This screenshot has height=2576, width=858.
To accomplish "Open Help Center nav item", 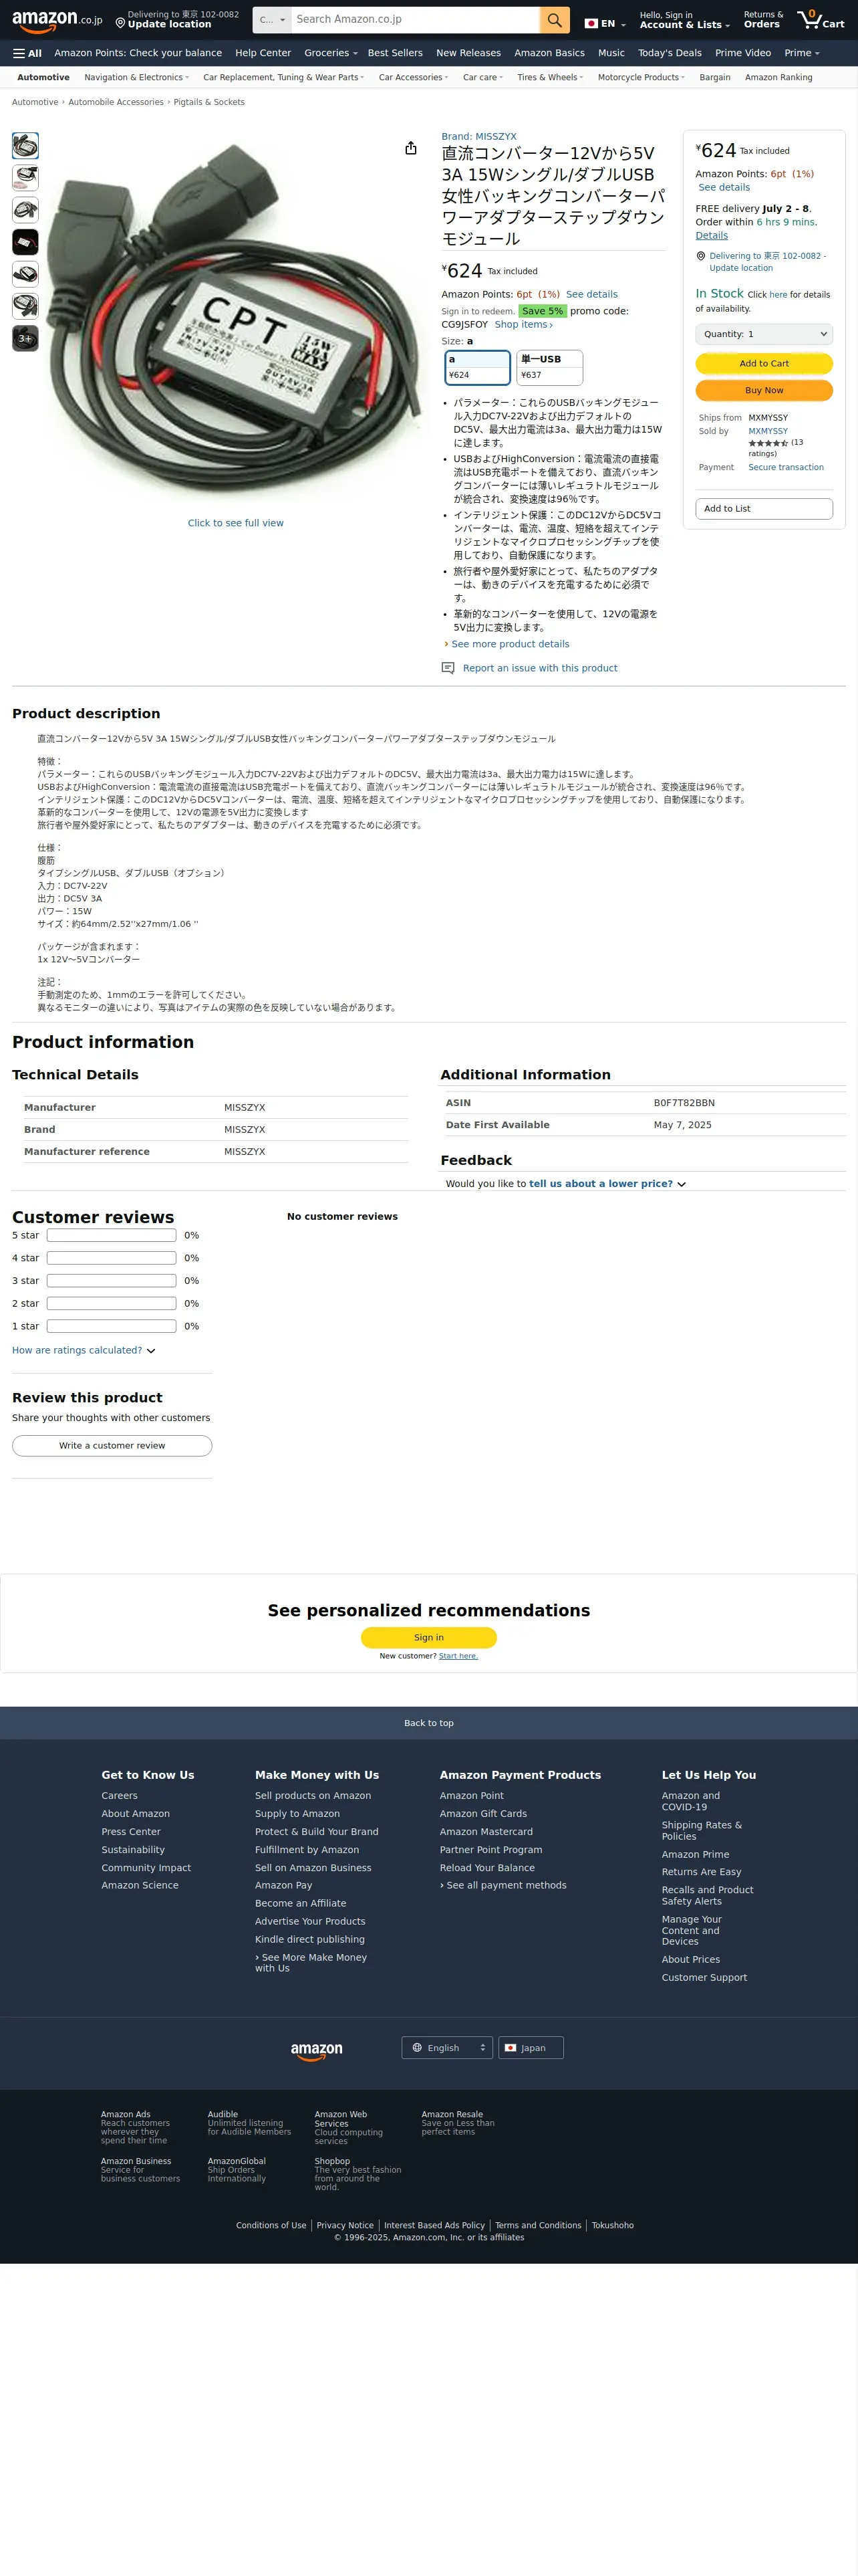I will pyautogui.click(x=263, y=53).
